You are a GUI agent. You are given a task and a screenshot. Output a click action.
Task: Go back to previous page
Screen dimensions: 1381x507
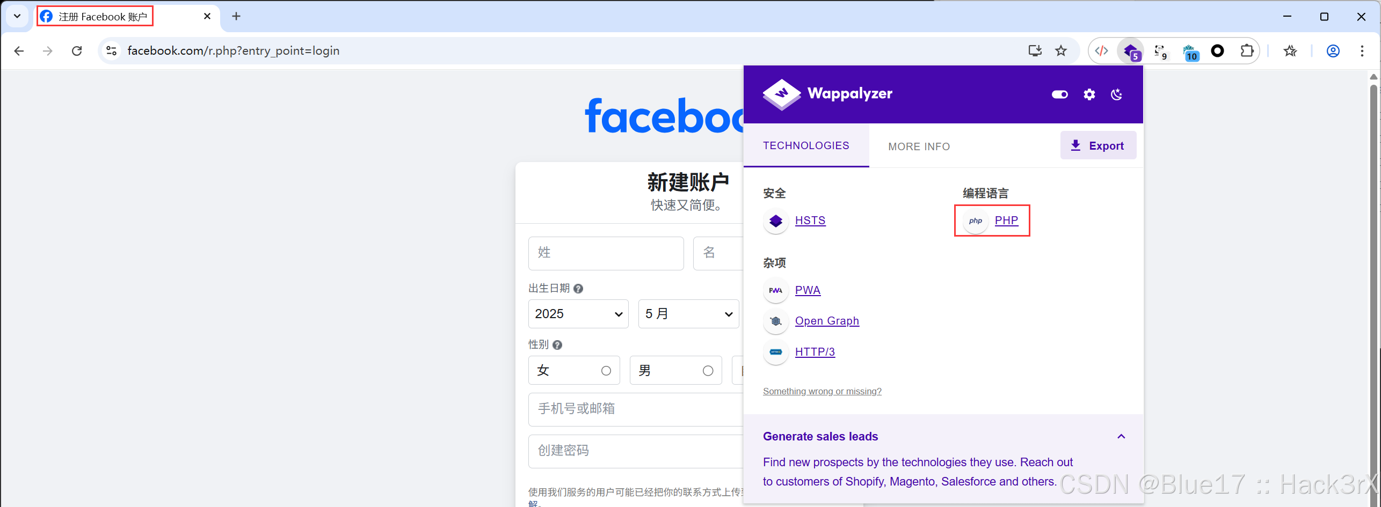[19, 51]
